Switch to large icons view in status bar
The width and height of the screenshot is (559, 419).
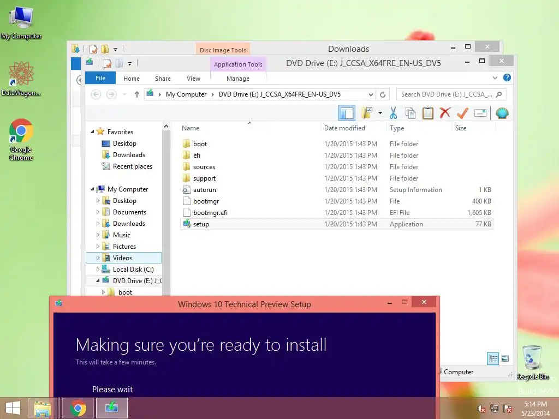(x=505, y=358)
